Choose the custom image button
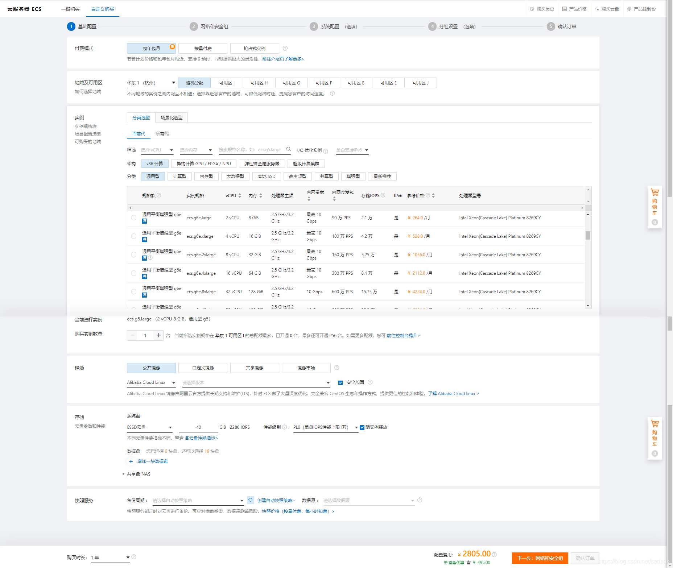The height and width of the screenshot is (568, 673). [x=203, y=368]
